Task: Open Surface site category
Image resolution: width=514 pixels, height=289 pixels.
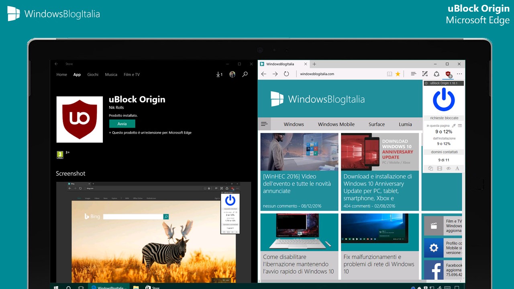Action: coord(377,124)
